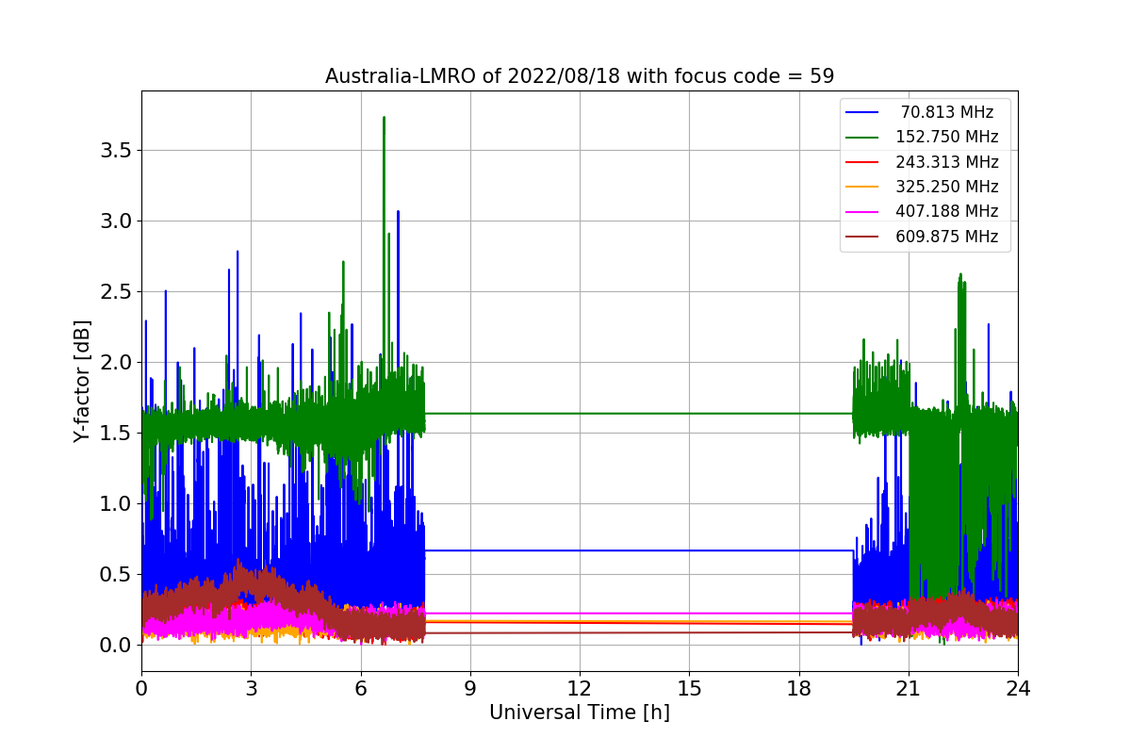Click the red line swatch in legend
1131x754 pixels.
click(x=863, y=163)
